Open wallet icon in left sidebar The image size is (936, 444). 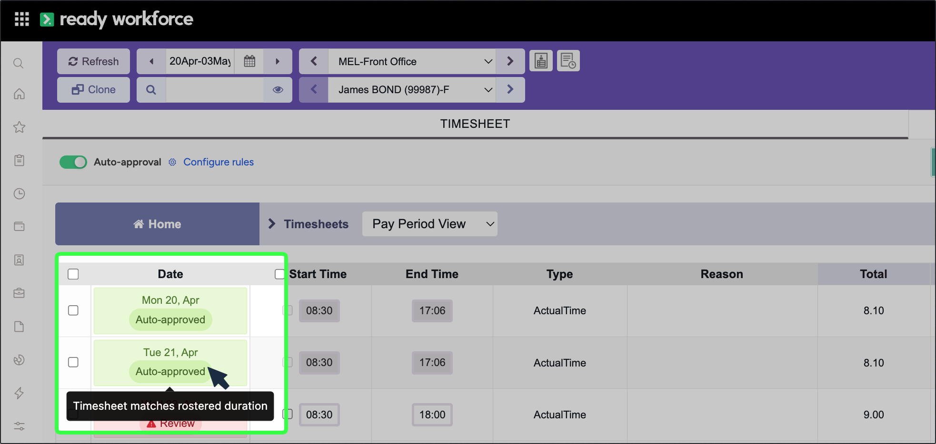pos(19,226)
